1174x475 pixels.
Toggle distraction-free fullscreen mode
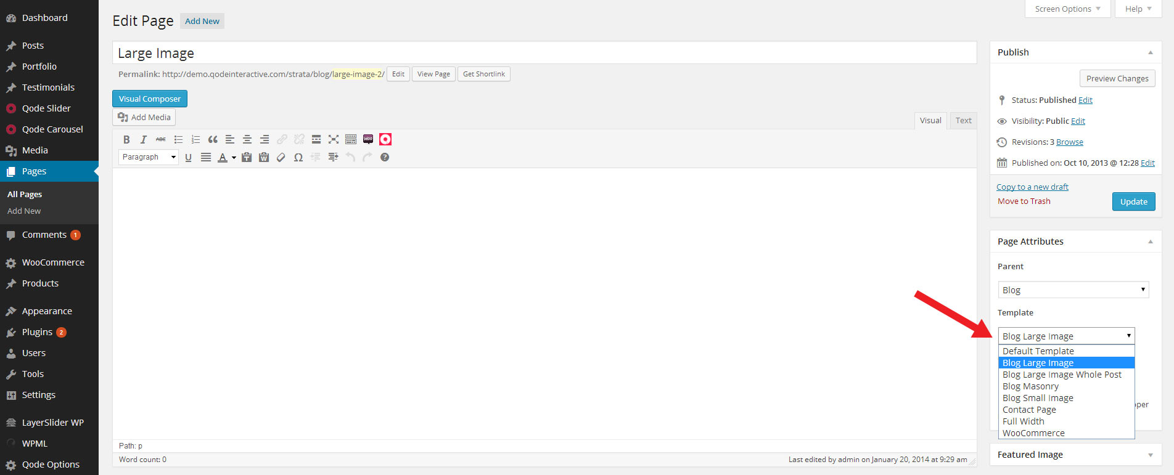[x=334, y=139]
